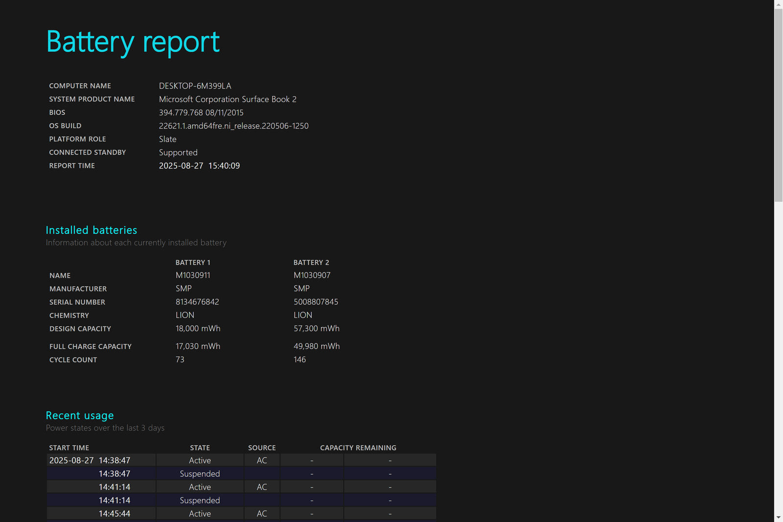Click computer name DESKTOP-6M399LA
The image size is (783, 522).
click(195, 86)
